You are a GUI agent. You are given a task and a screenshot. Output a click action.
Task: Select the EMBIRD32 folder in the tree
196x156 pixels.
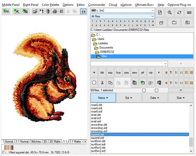coord(107,52)
